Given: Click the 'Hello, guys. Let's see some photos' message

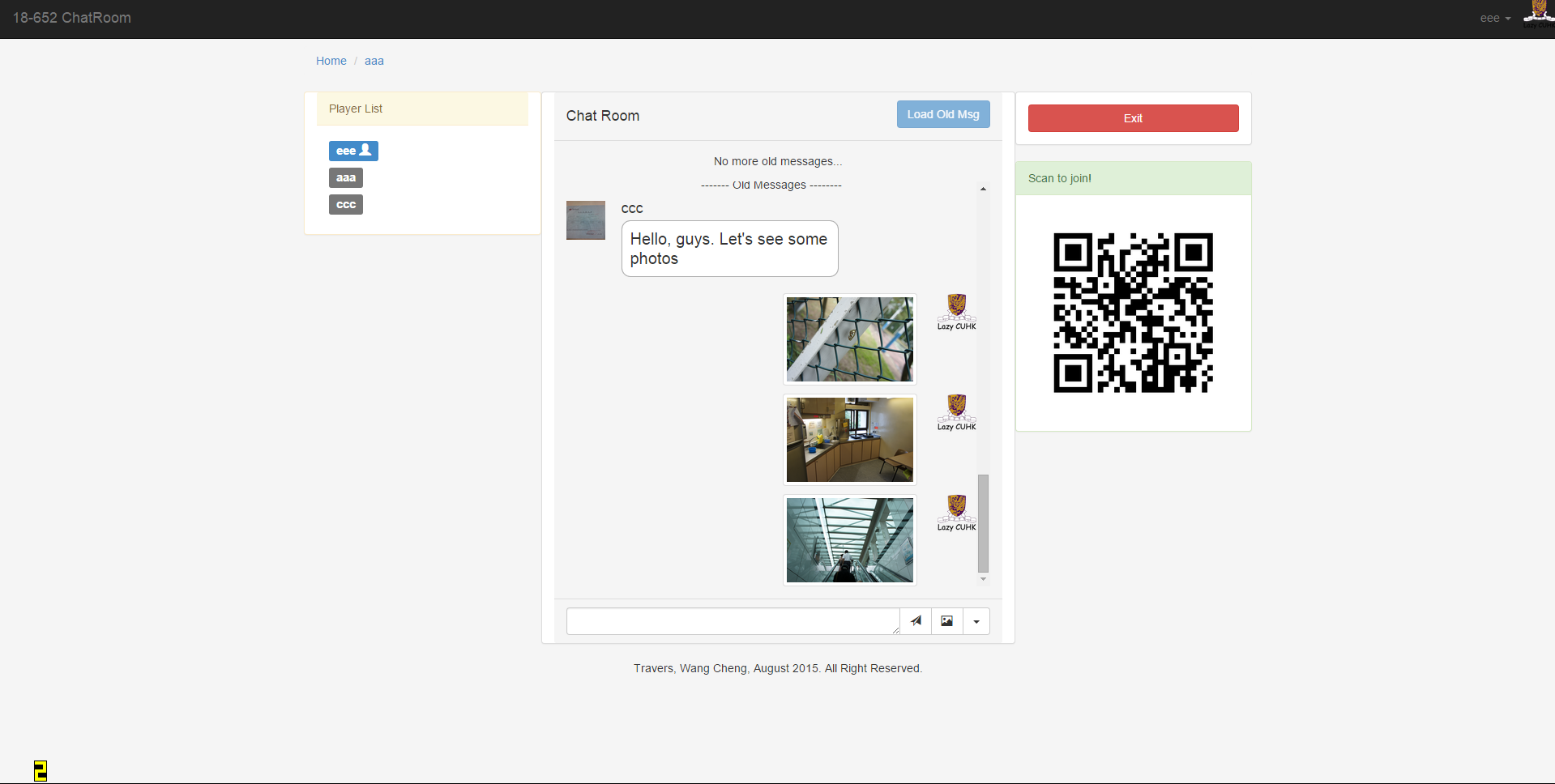Looking at the screenshot, I should coord(729,249).
